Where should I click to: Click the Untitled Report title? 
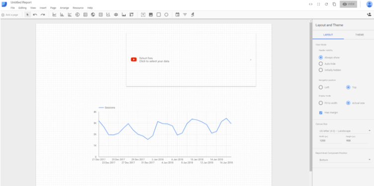point(21,2)
